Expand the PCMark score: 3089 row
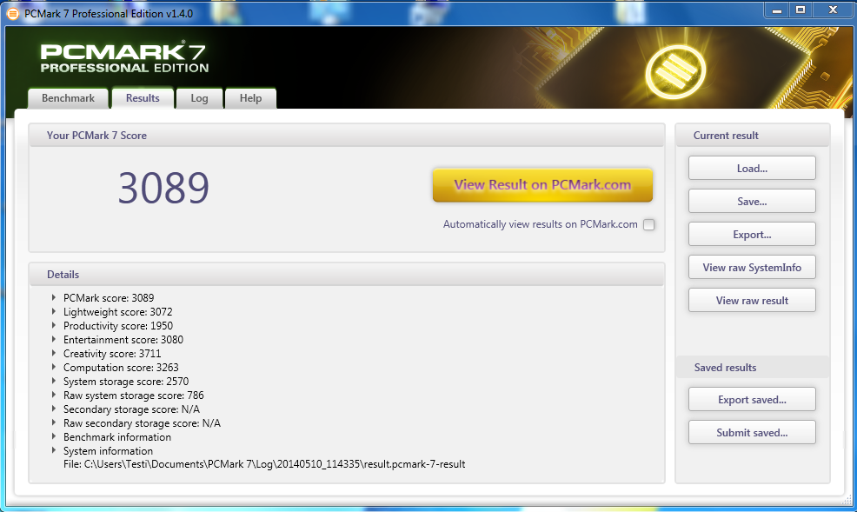 tap(54, 298)
